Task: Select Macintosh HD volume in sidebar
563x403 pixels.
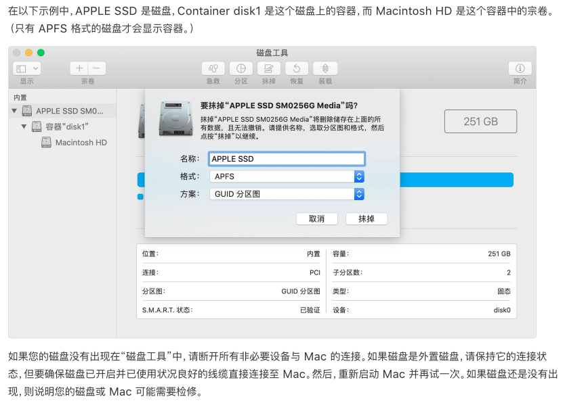Action: (x=81, y=143)
